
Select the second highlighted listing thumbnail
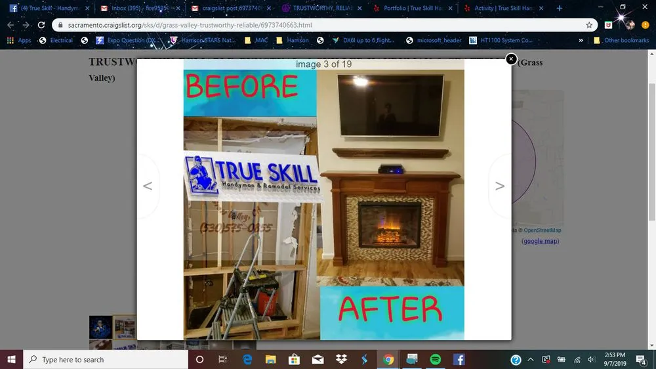124,327
